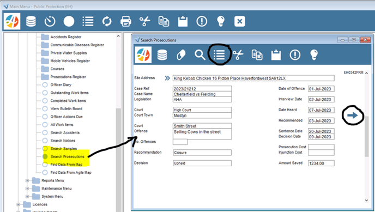Click the Recommendation field showing Closure
This screenshot has height=212, width=375.
202,153
